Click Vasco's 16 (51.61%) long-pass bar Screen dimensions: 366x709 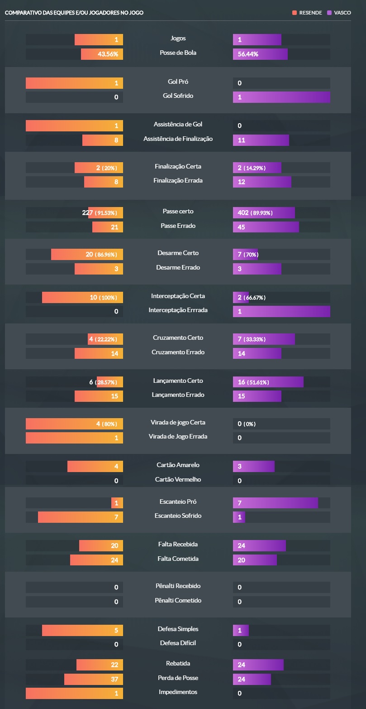tap(268, 382)
